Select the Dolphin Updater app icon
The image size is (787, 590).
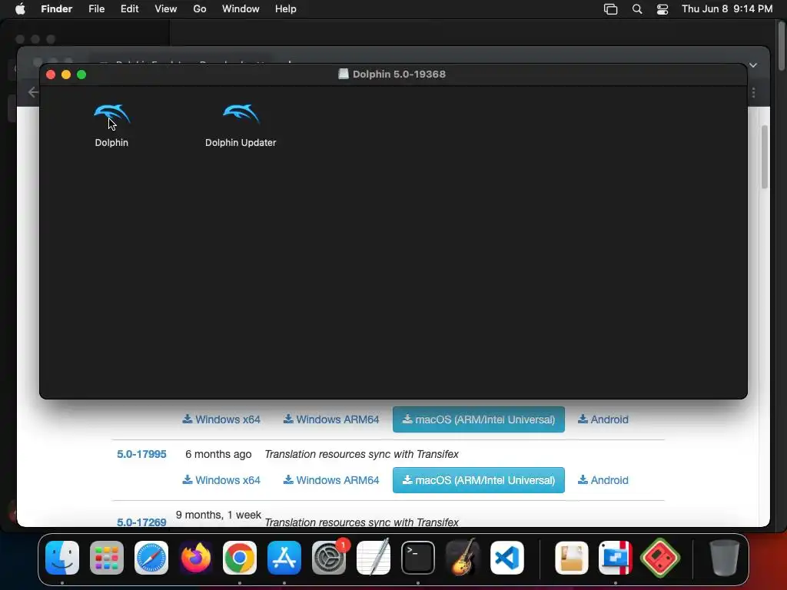[241, 114]
